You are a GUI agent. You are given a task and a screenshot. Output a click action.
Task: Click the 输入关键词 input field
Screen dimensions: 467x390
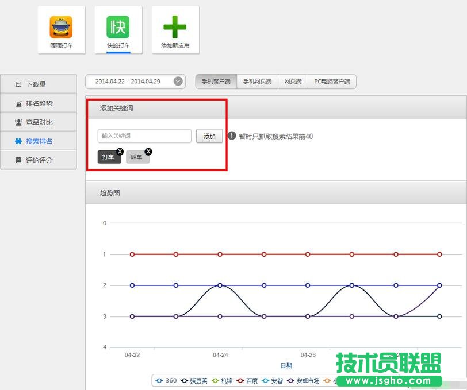click(x=144, y=136)
